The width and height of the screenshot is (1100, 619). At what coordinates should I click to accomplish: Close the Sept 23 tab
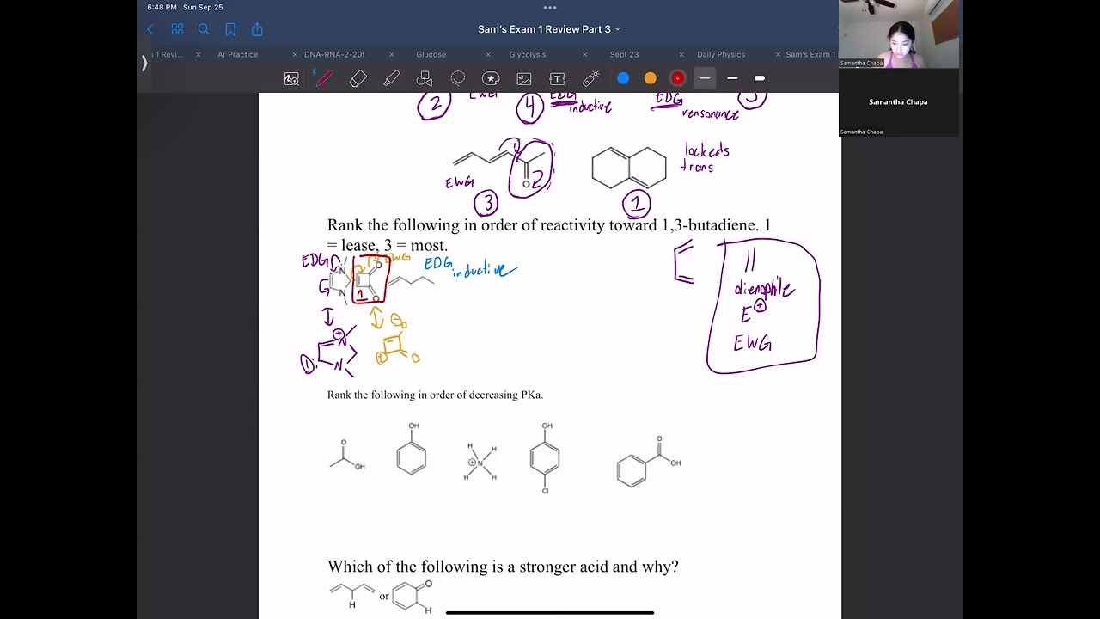585,54
